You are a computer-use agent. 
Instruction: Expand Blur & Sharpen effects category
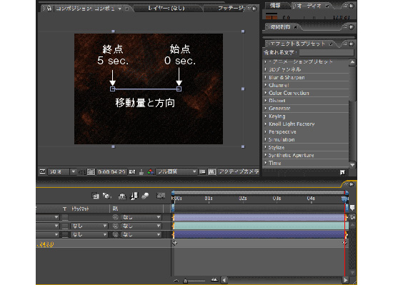[x=266, y=77]
